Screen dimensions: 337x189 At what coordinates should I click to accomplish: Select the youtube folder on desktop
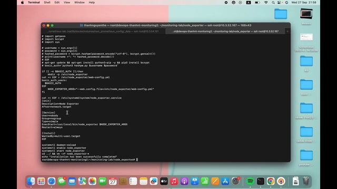tap(306, 157)
